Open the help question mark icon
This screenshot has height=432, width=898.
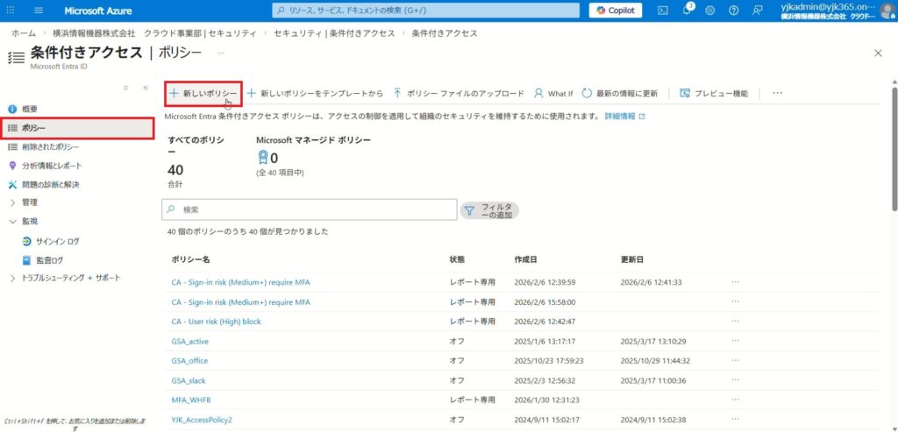733,11
